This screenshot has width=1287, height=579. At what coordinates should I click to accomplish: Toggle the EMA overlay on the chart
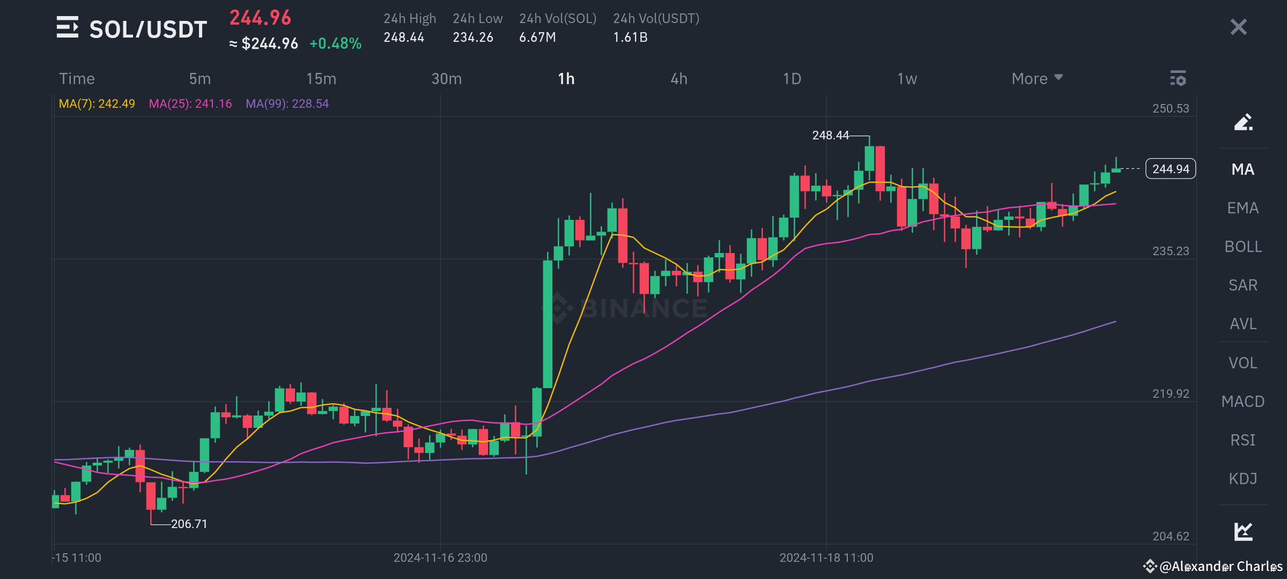tap(1243, 208)
